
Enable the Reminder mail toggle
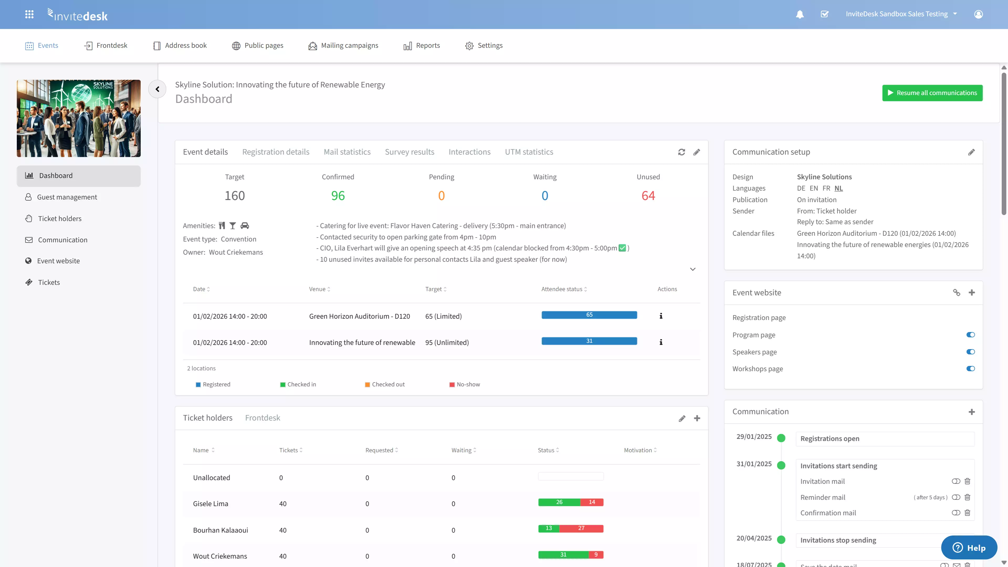(x=955, y=497)
